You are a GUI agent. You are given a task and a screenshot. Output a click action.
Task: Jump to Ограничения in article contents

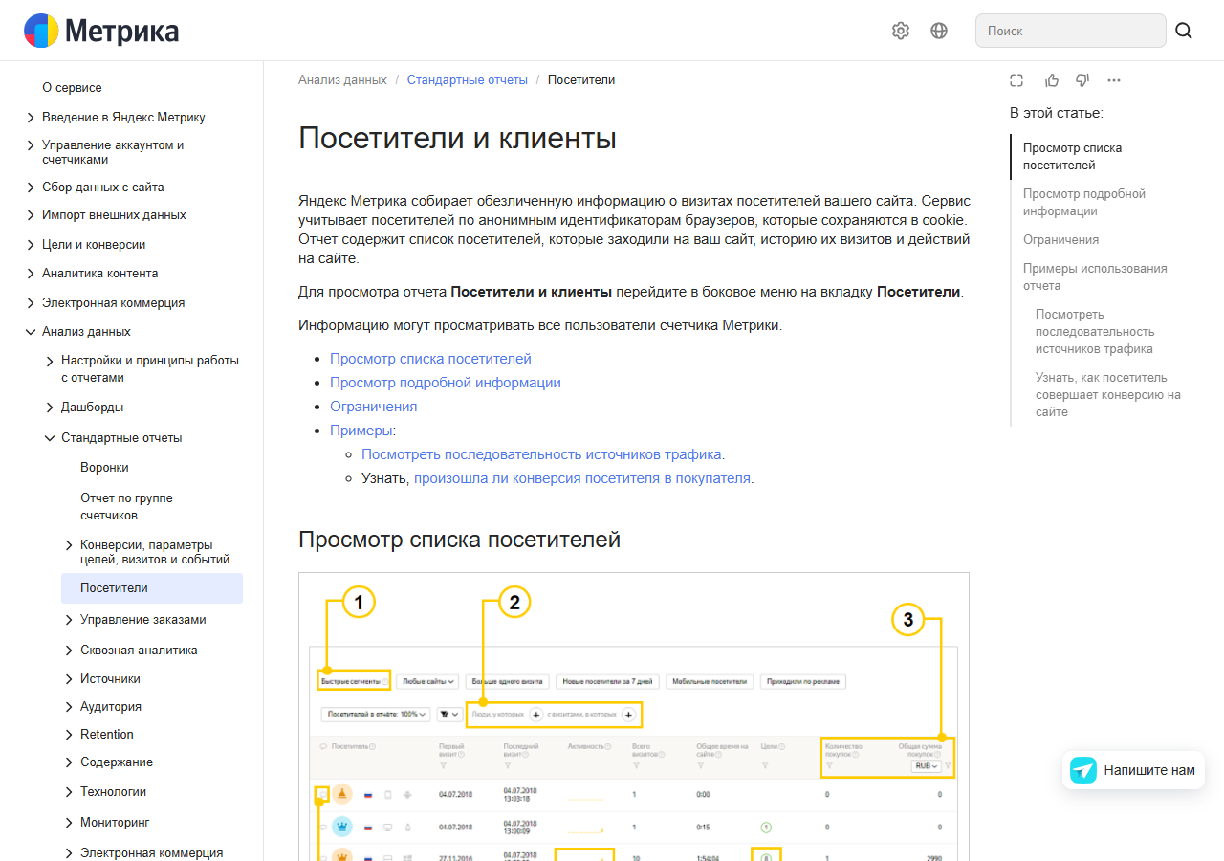1060,240
